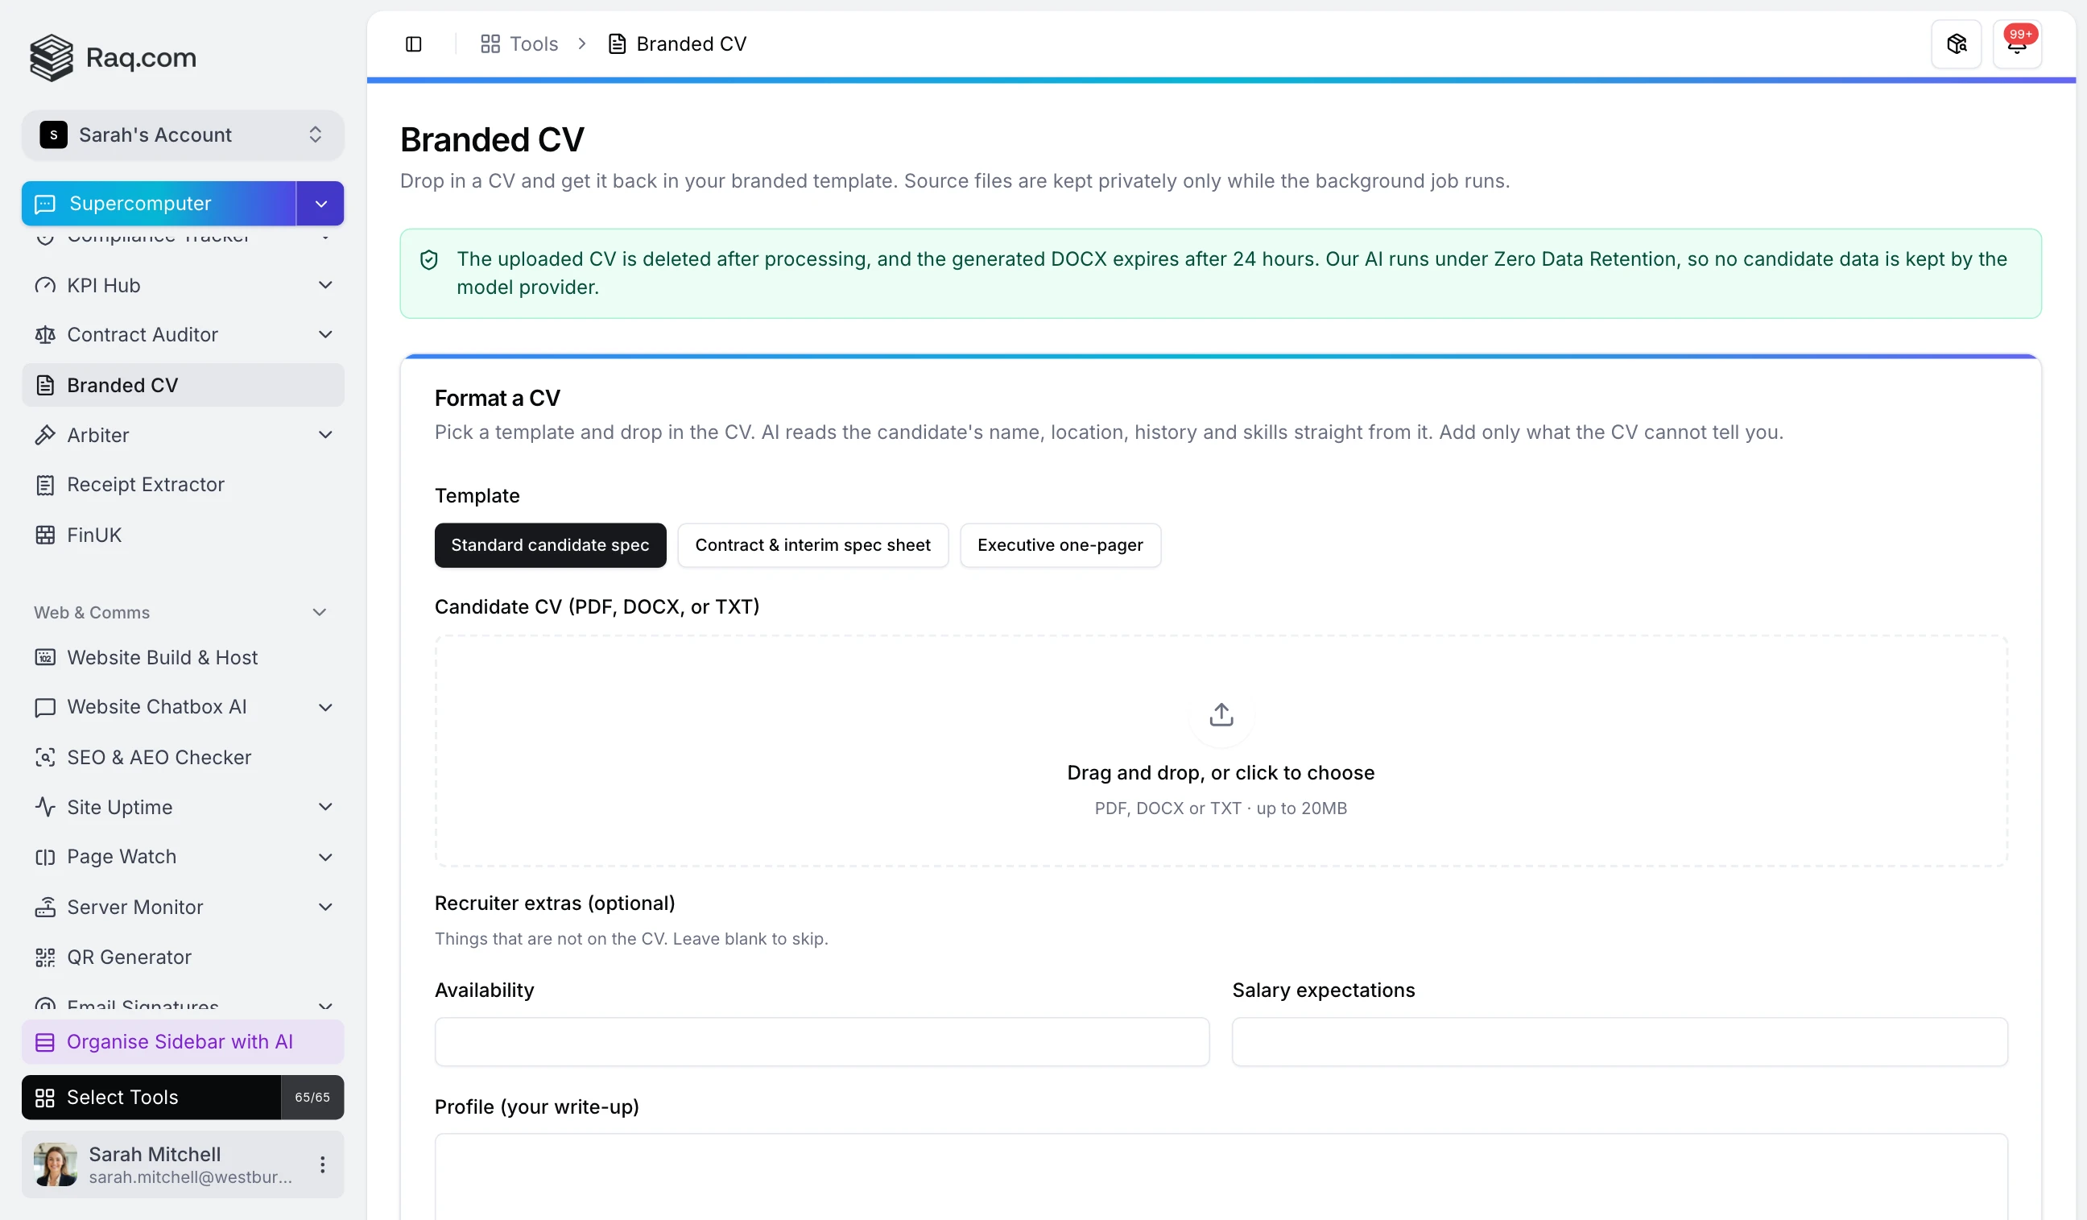
Task: Click the Availability input field
Action: (x=821, y=1042)
